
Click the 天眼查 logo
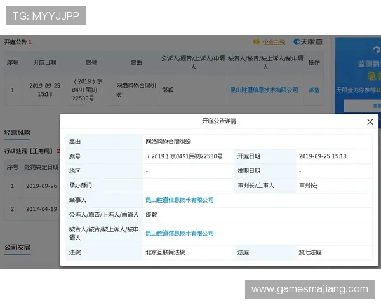pos(308,42)
